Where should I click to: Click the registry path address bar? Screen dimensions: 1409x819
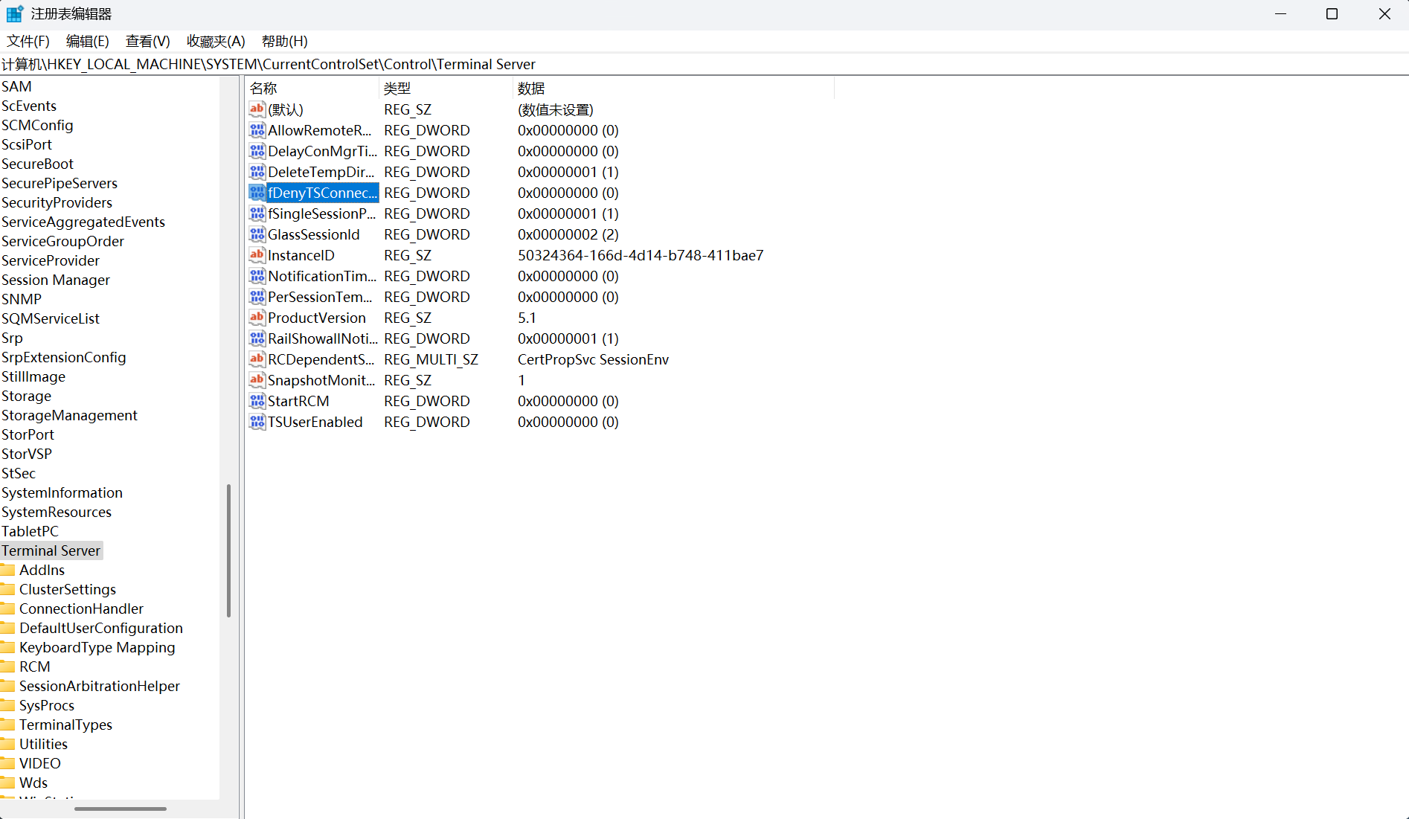(x=704, y=64)
